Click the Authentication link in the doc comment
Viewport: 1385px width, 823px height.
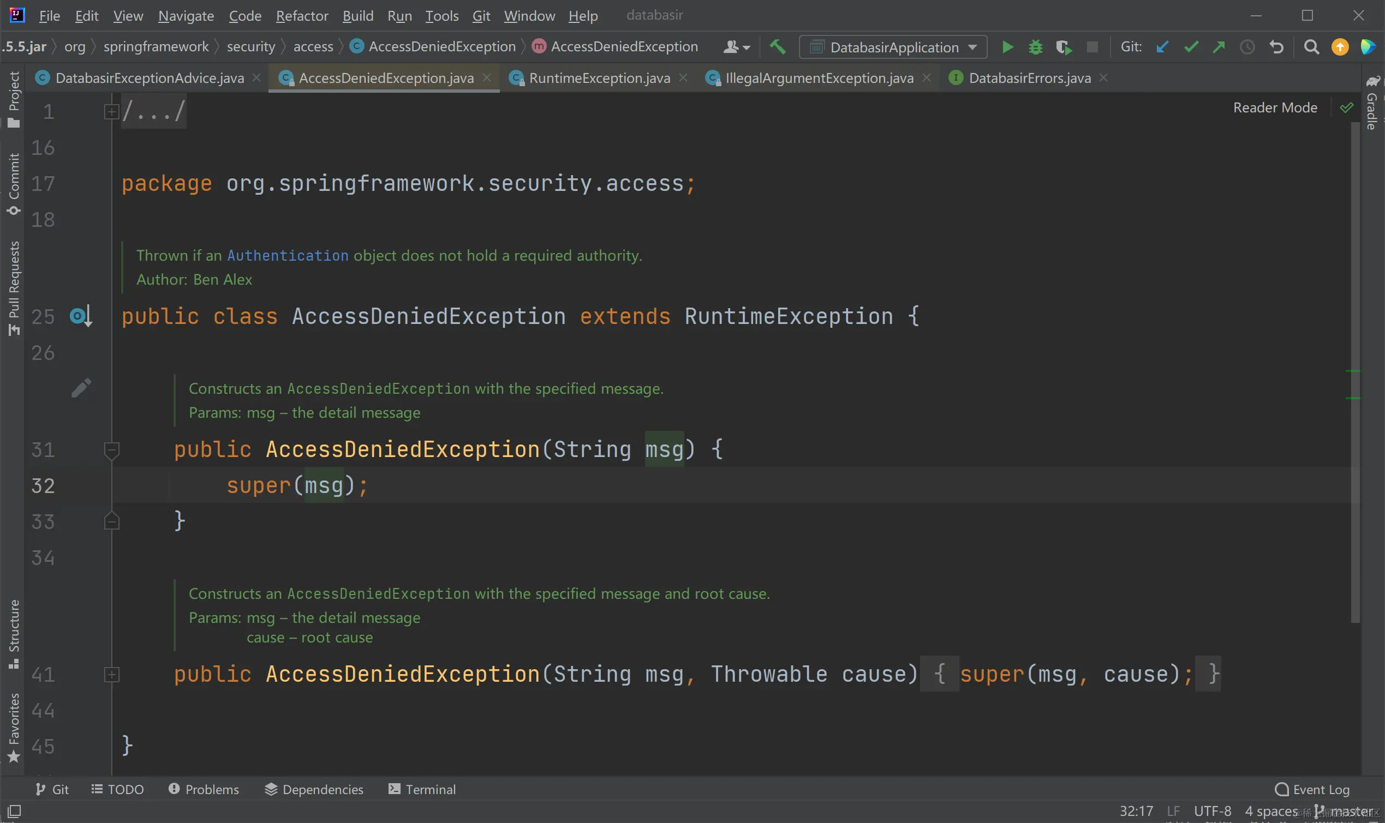point(288,256)
